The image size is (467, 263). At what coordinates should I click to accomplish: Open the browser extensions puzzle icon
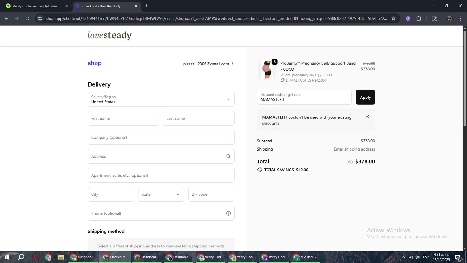click(419, 18)
